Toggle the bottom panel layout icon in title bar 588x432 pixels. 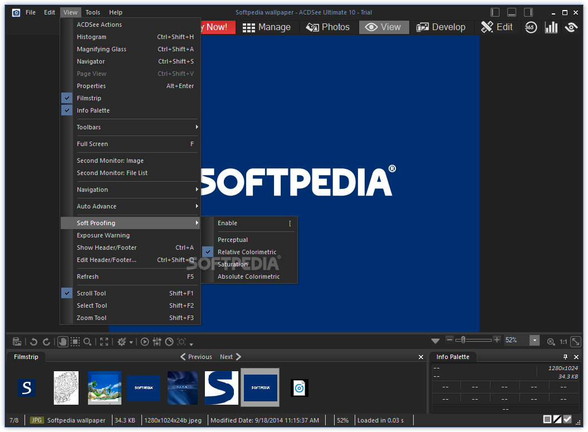[512, 12]
